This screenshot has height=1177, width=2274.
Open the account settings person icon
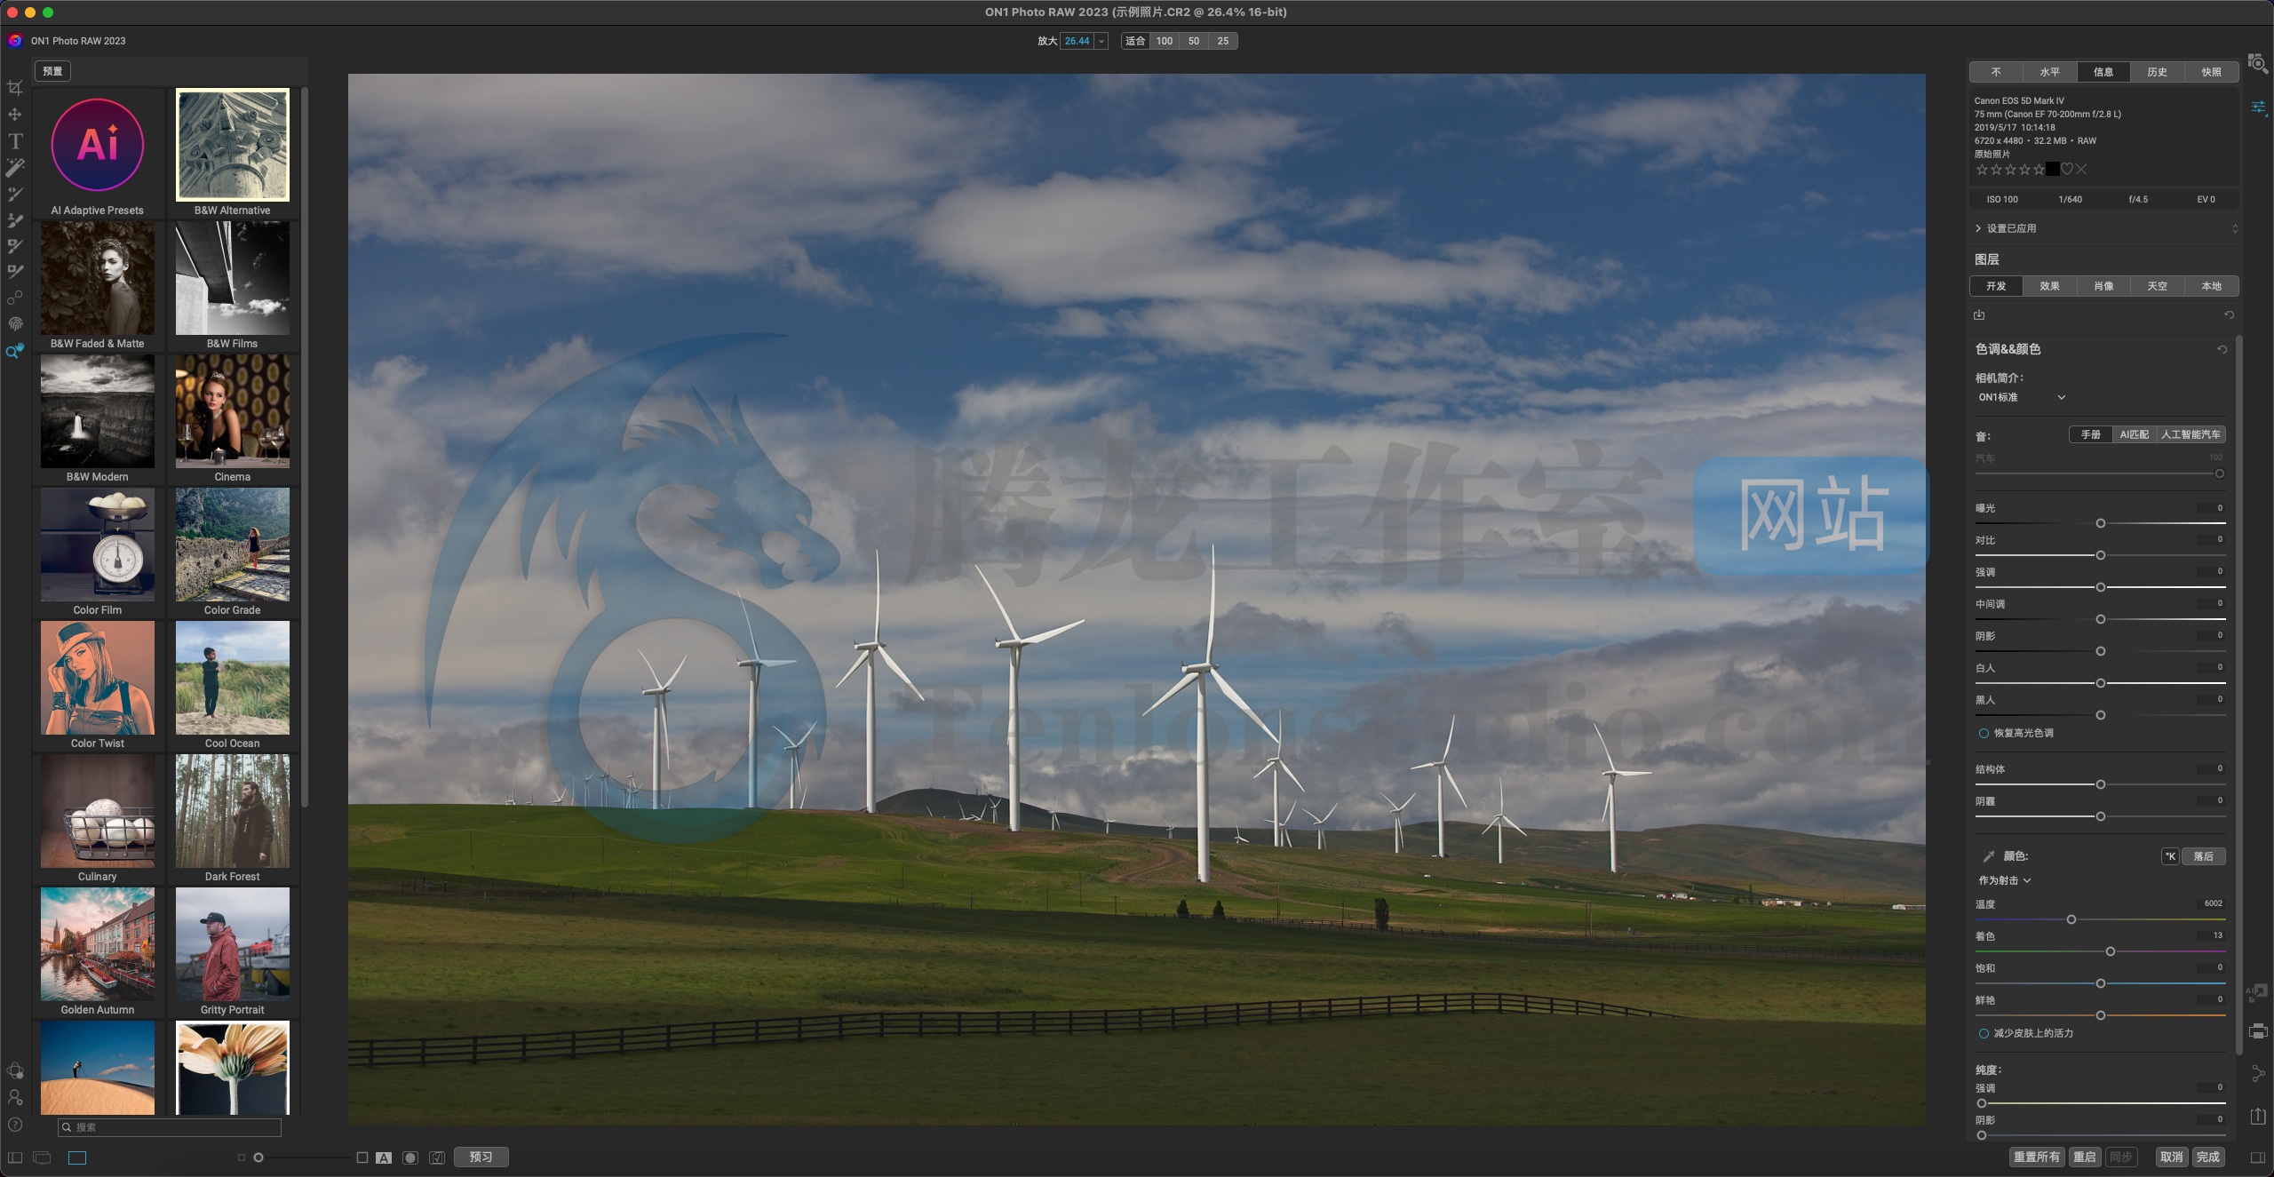click(15, 1098)
